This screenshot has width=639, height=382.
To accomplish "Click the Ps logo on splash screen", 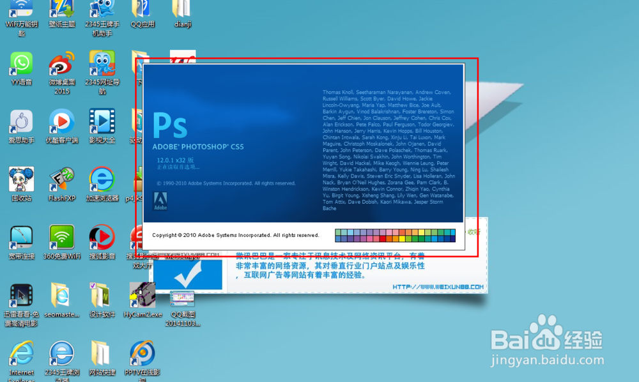I will [170, 125].
